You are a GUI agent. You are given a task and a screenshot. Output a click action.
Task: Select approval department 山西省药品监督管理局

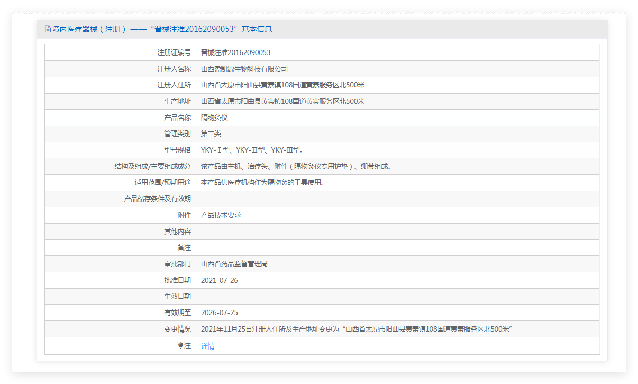[234, 264]
